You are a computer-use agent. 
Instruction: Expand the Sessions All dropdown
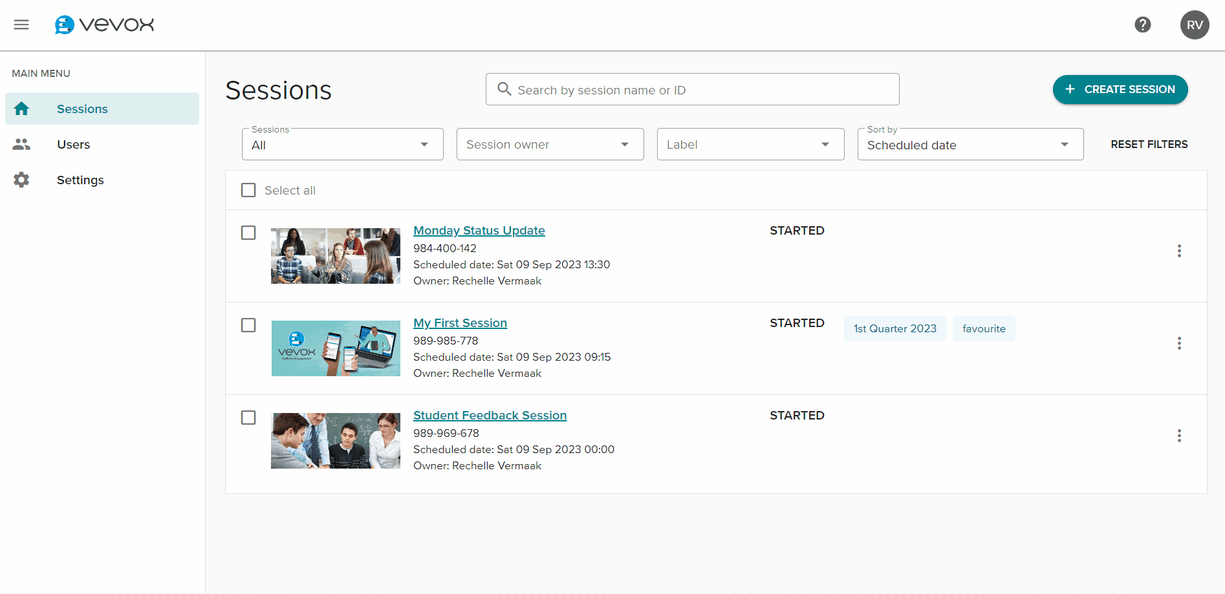tap(343, 144)
